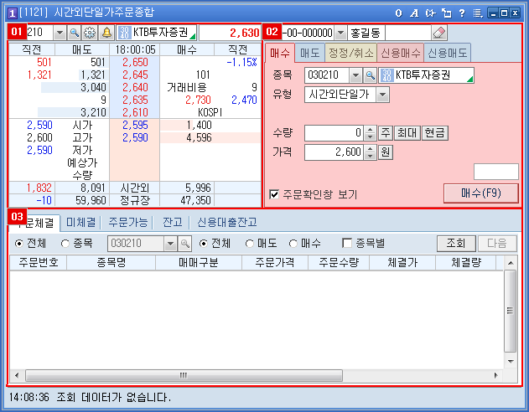
Task: Click the alarm bell icon
Action: click(106, 33)
